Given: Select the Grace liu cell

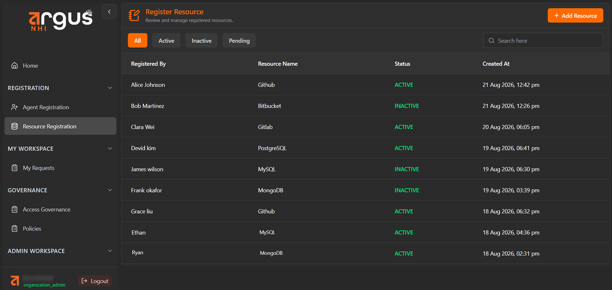Looking at the screenshot, I should pyautogui.click(x=142, y=211).
